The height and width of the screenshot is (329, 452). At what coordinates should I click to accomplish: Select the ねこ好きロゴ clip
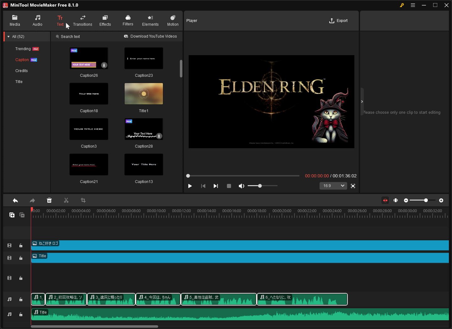click(x=240, y=245)
